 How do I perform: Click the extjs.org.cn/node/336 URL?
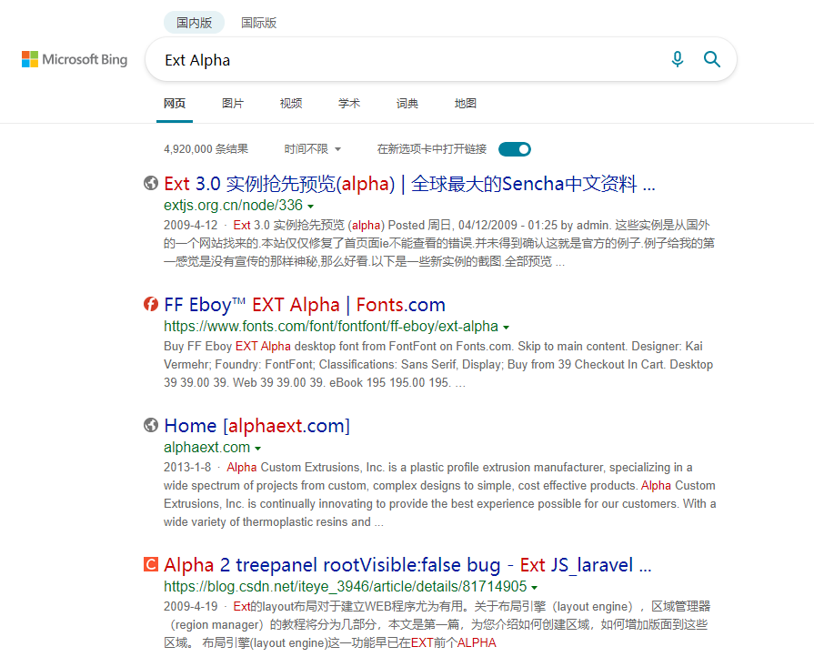(x=233, y=205)
